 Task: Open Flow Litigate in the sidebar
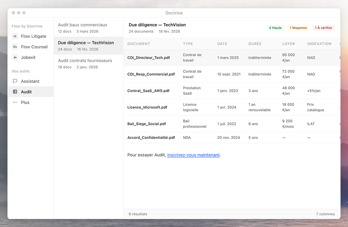31,36
